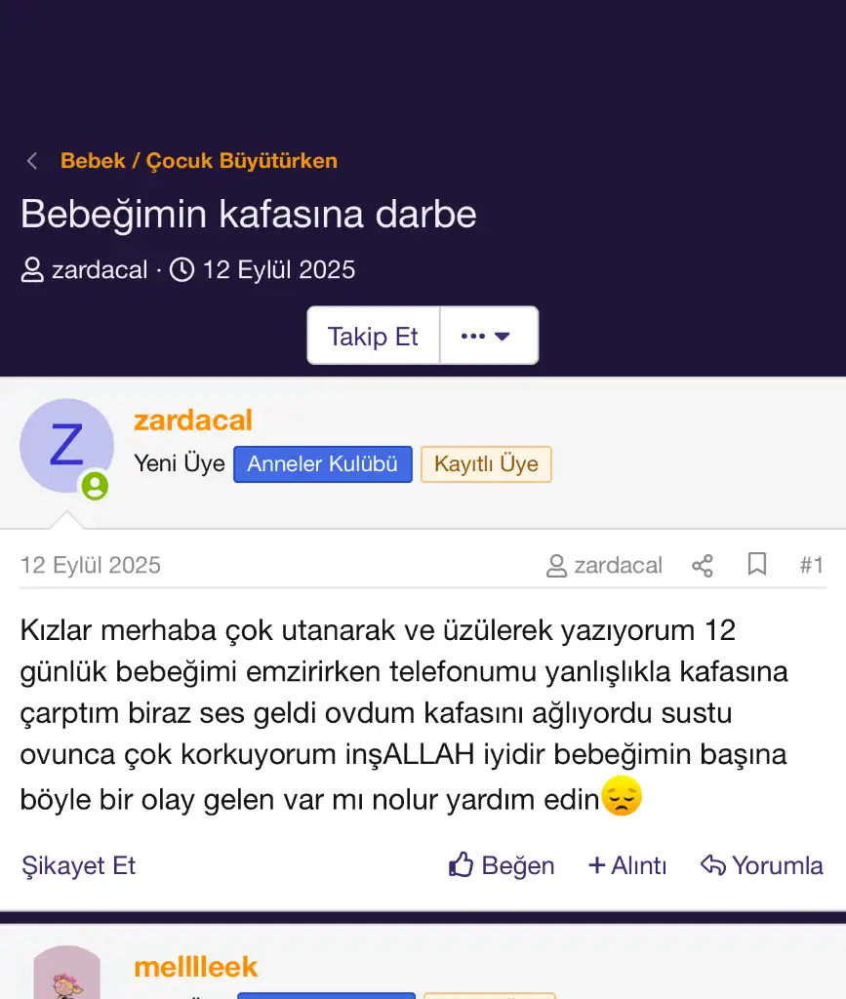
Task: Click thread author zardacal under the title
Action: (x=100, y=270)
